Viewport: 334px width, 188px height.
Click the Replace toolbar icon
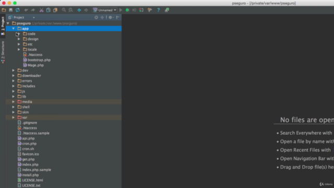70,10
